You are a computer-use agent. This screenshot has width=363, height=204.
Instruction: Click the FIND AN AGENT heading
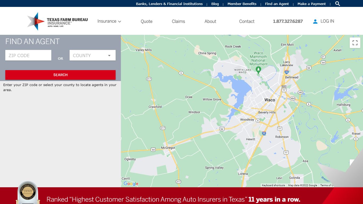(32, 41)
